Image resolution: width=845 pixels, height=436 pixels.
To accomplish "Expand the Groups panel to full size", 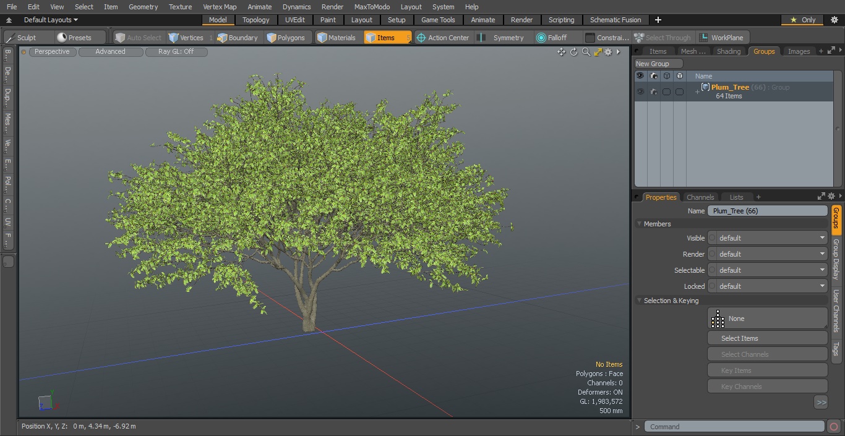I will pos(831,51).
